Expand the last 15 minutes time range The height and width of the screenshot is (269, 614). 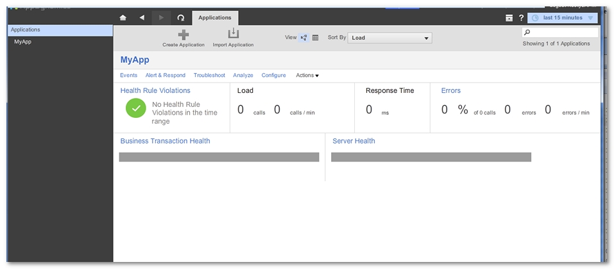tap(563, 18)
